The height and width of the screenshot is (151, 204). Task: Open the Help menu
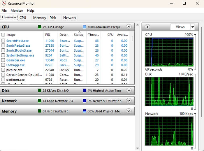(x=30, y=10)
